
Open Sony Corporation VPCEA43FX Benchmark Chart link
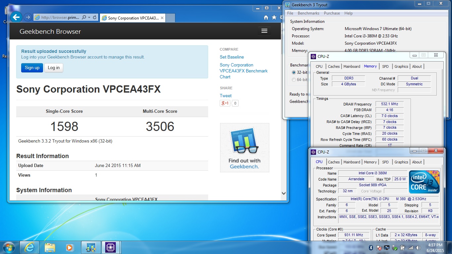(x=244, y=71)
